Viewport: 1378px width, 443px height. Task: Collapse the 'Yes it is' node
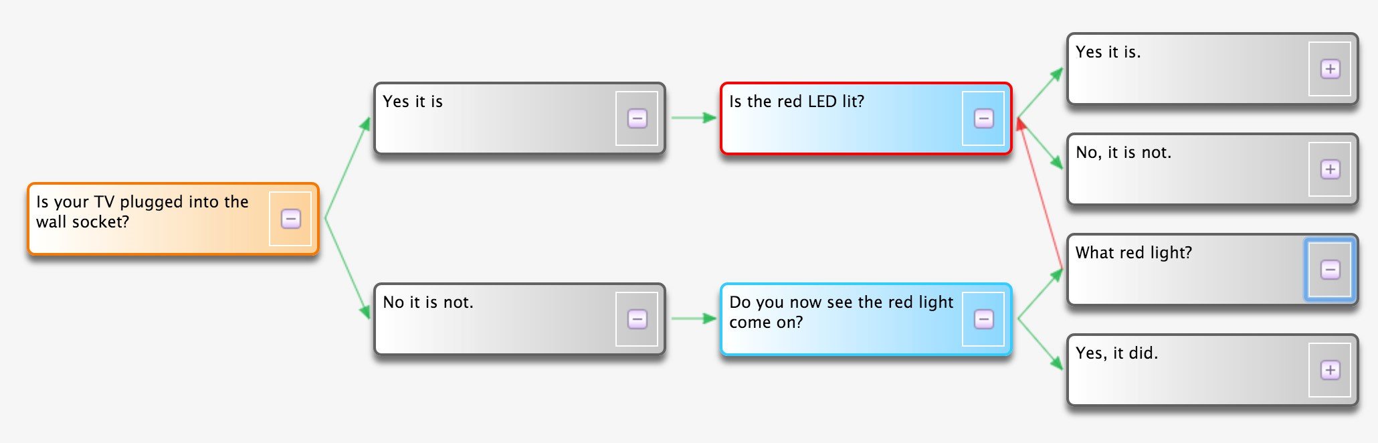637,118
